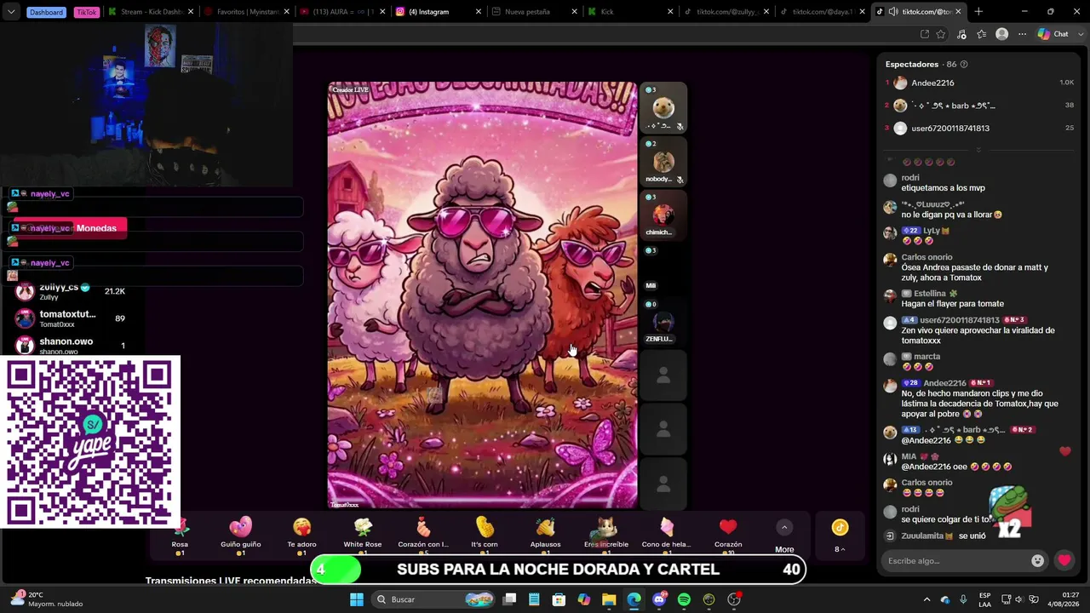Open ESP LAA keyboard language switcher
Viewport: 1090px width, 613px height.
[985, 599]
